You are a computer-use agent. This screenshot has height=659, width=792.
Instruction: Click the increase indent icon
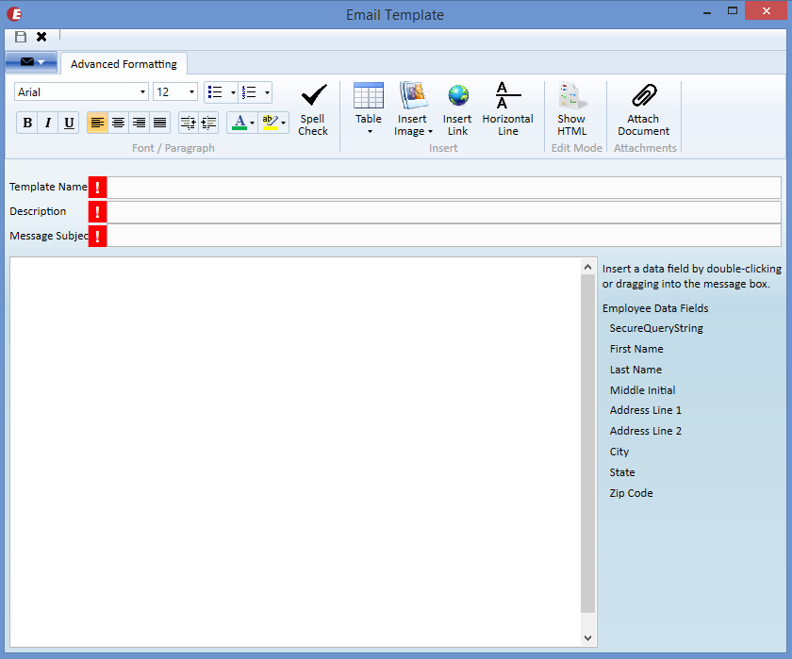point(208,123)
